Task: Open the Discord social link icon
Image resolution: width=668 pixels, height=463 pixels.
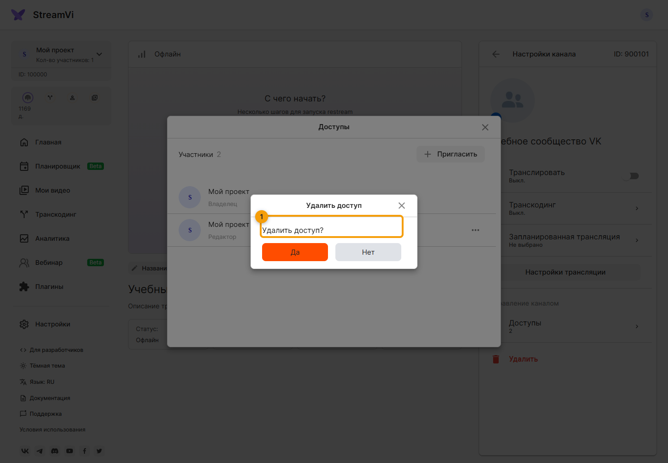Action: pyautogui.click(x=55, y=451)
